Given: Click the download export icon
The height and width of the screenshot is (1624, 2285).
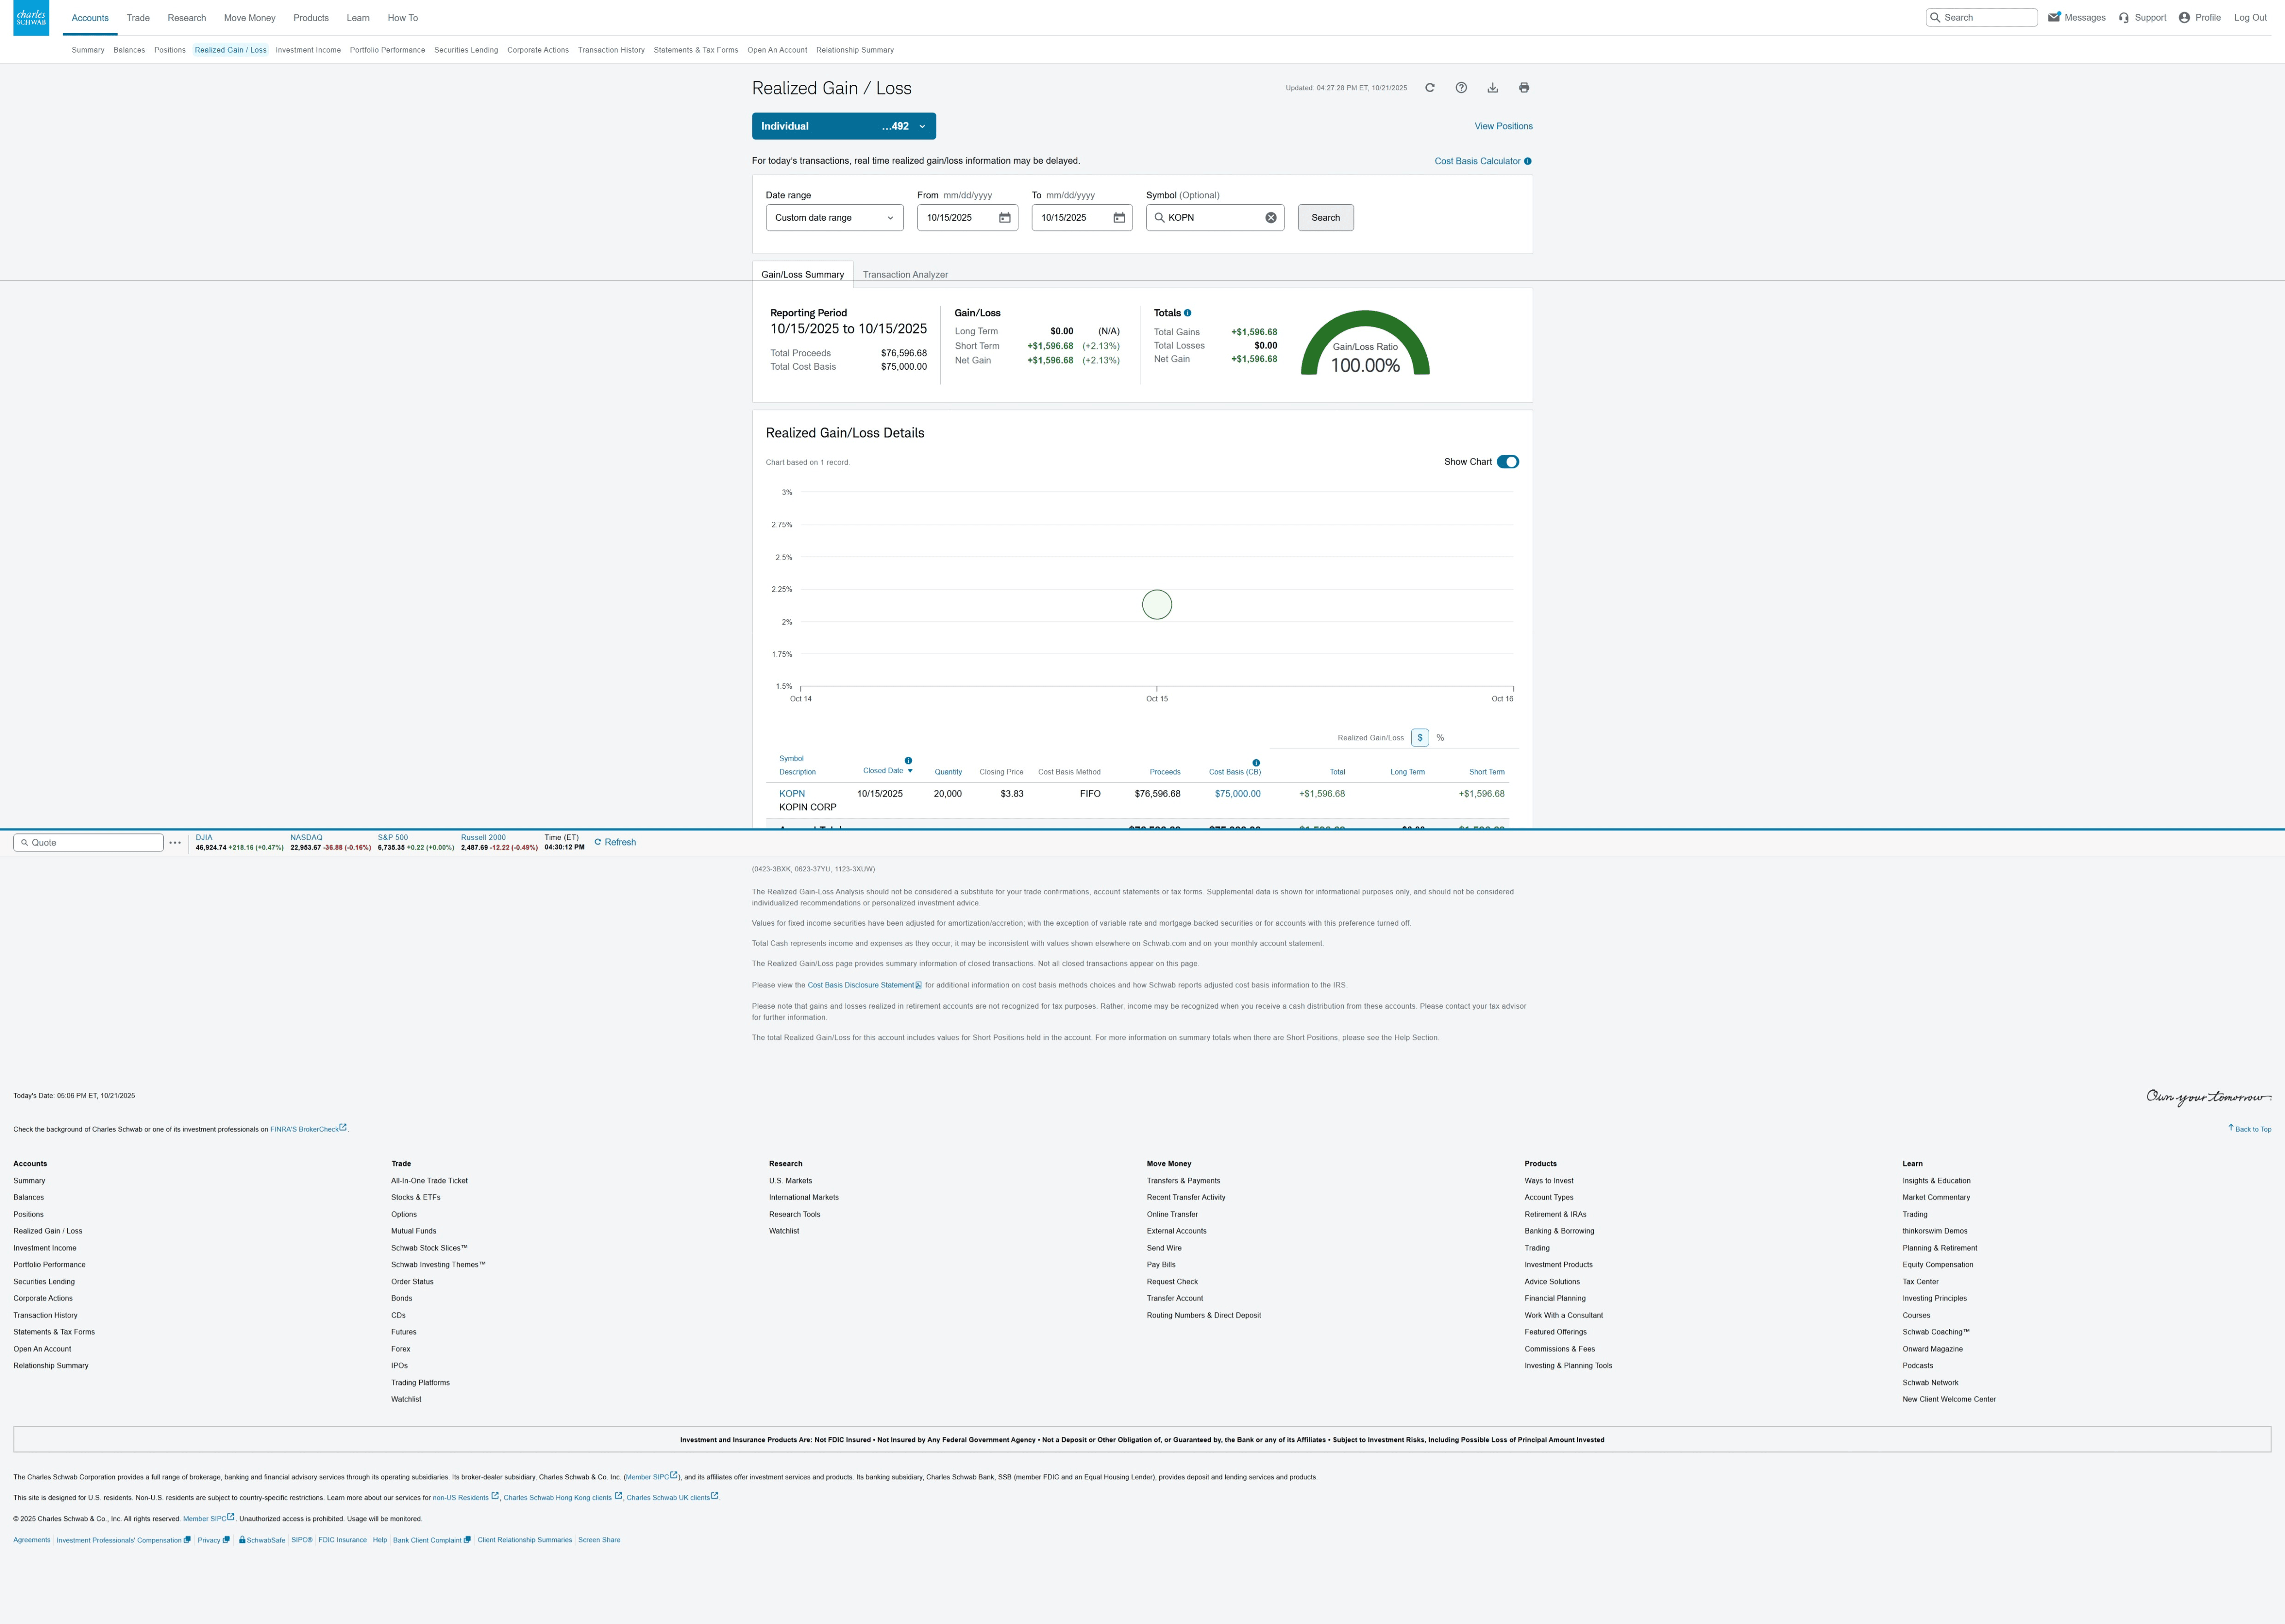Looking at the screenshot, I should [x=1493, y=88].
